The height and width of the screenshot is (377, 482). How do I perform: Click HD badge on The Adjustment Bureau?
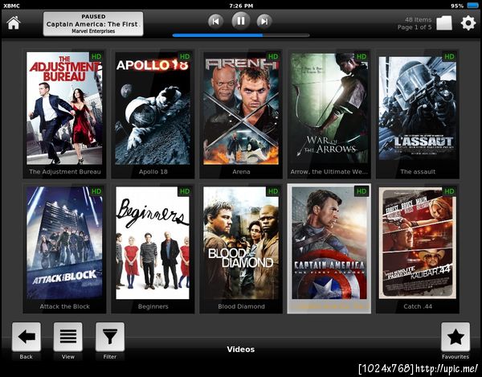(96, 56)
